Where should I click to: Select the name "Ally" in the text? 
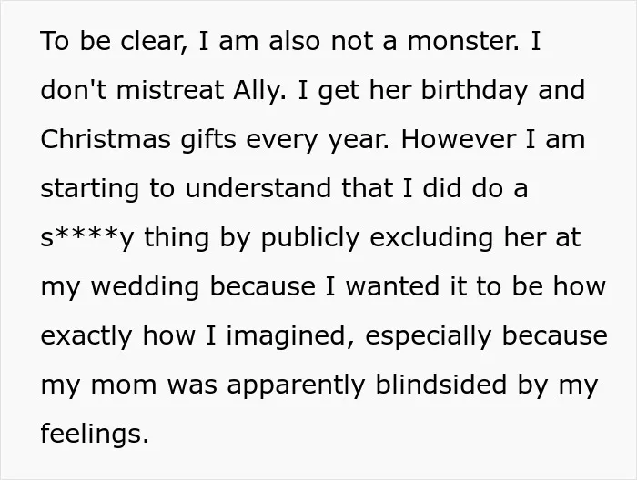[259, 91]
